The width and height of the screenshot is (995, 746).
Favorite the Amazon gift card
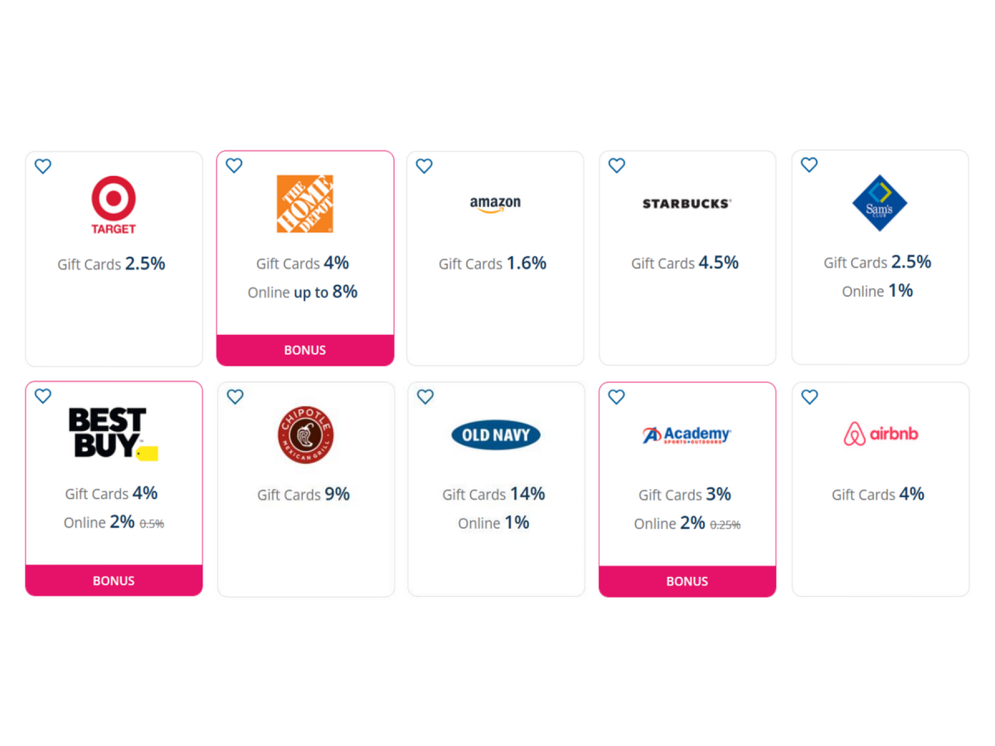[425, 166]
